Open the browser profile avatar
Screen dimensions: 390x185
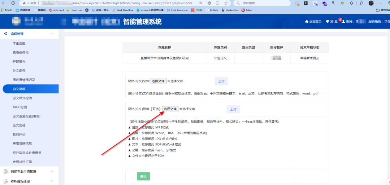pos(371,3)
